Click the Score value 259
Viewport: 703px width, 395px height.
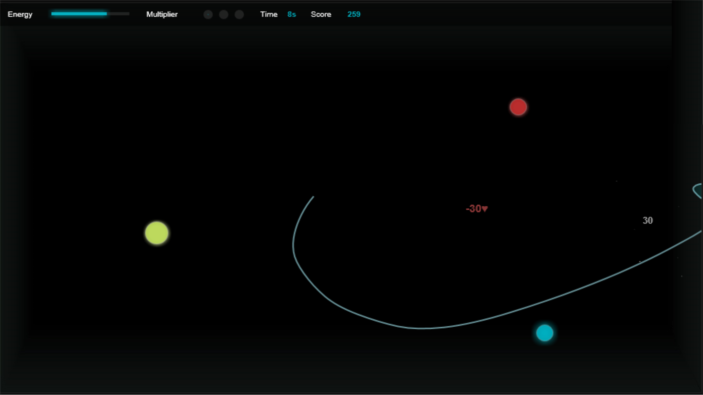click(353, 14)
